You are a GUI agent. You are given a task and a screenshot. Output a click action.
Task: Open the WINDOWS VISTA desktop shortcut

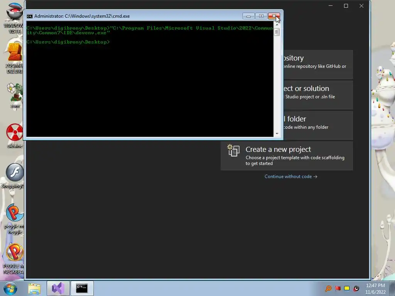[14, 18]
